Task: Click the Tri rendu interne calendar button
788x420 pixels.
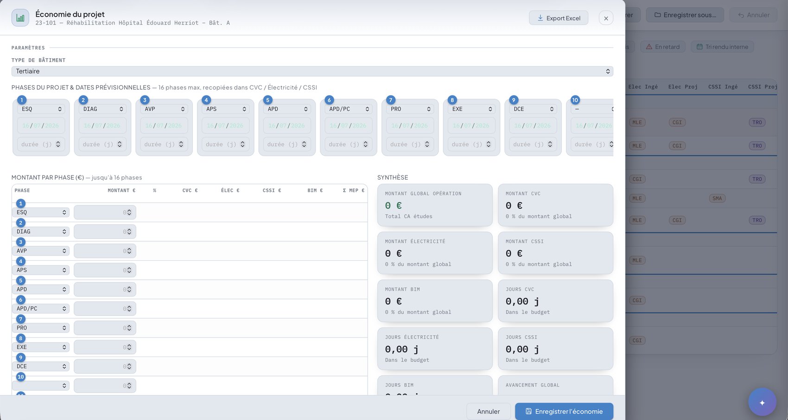Action: 722,47
